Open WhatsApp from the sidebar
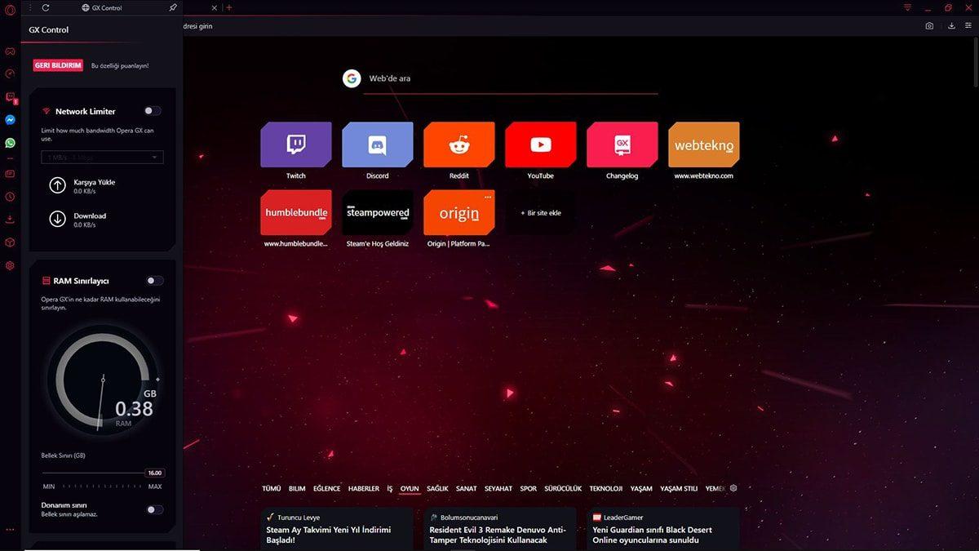 (x=10, y=142)
